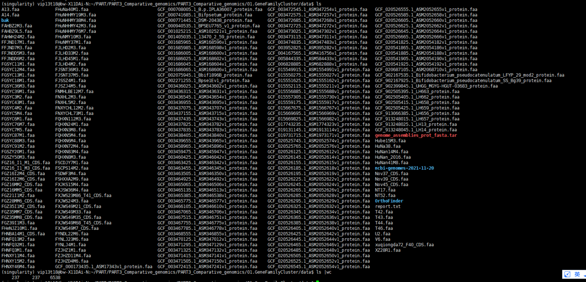Click the Bifidobacterium_pseudocatenulatum_LFYP_29_mod2 protein file
The height and width of the screenshot is (282, 586).
click(469, 75)
